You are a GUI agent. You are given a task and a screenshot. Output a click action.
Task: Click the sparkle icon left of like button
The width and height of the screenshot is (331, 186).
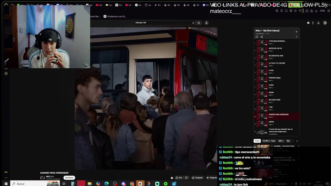[x=172, y=178]
